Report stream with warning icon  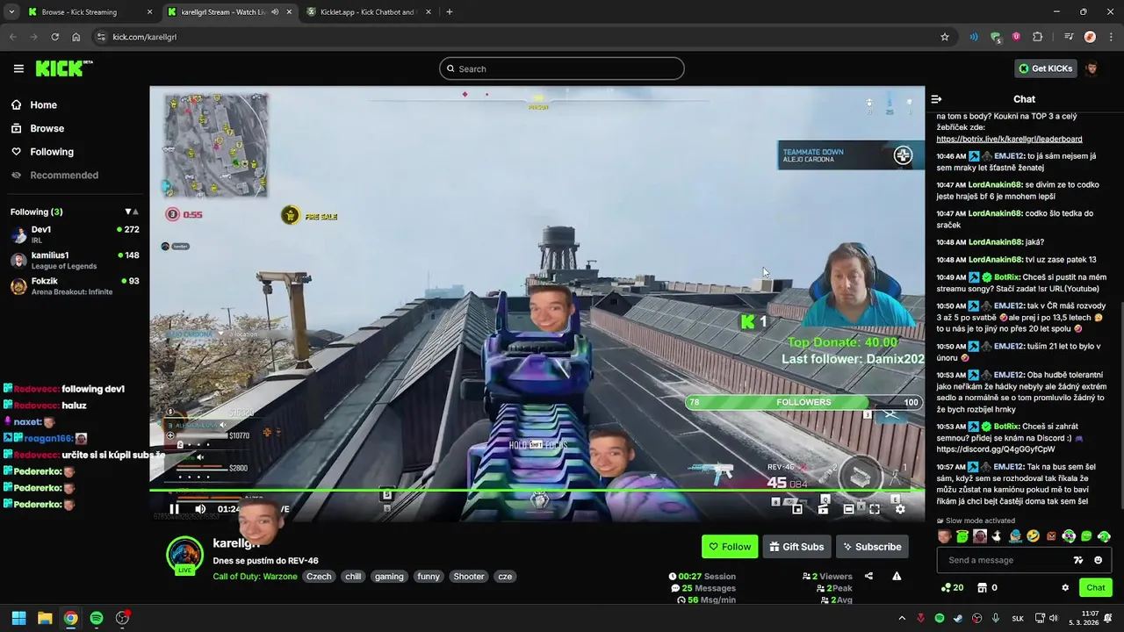(897, 576)
